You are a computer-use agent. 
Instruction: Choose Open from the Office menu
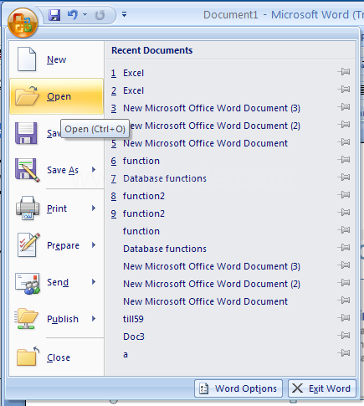point(56,96)
